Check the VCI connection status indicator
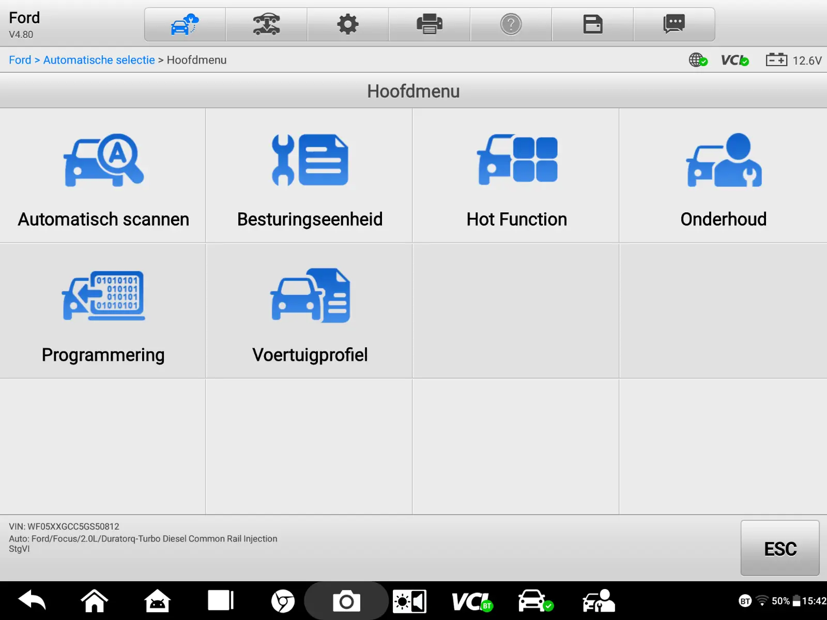827x620 pixels. point(734,60)
